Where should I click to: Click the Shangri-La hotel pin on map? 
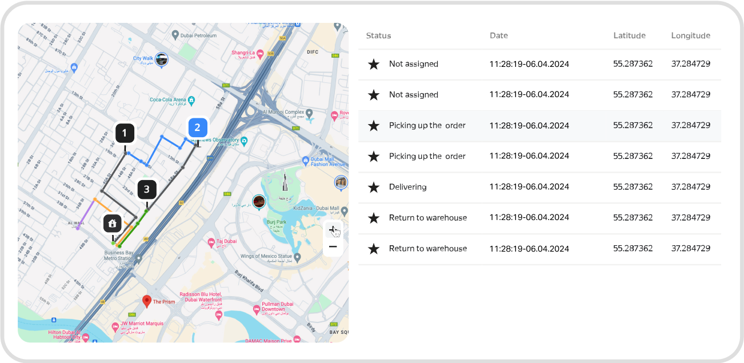point(261,54)
